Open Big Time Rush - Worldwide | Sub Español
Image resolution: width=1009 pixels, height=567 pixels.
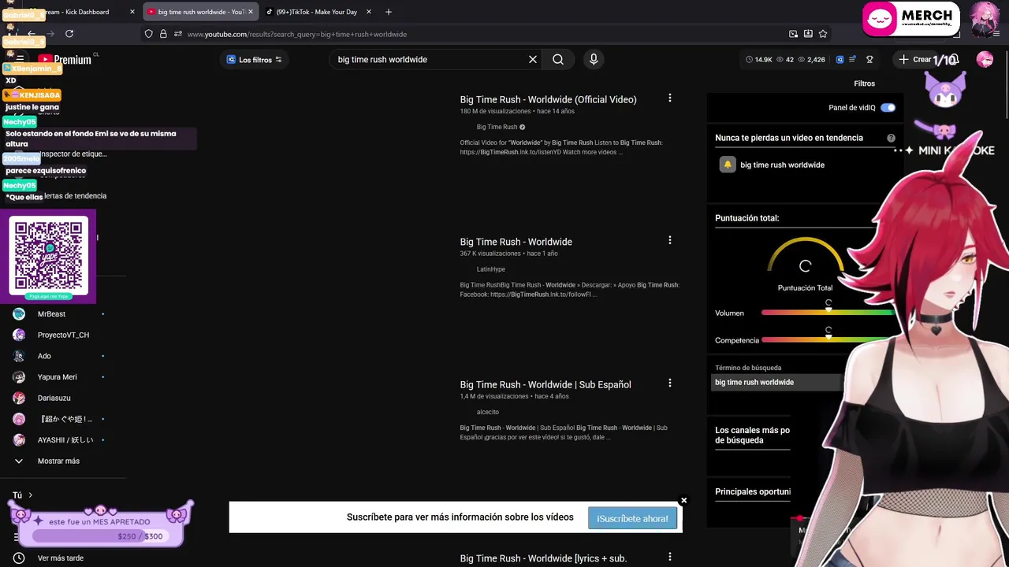(545, 385)
